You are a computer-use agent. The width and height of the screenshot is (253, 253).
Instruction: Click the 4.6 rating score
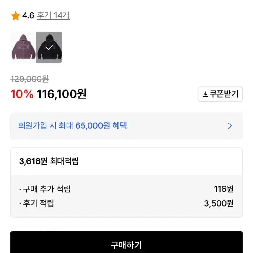[28, 15]
